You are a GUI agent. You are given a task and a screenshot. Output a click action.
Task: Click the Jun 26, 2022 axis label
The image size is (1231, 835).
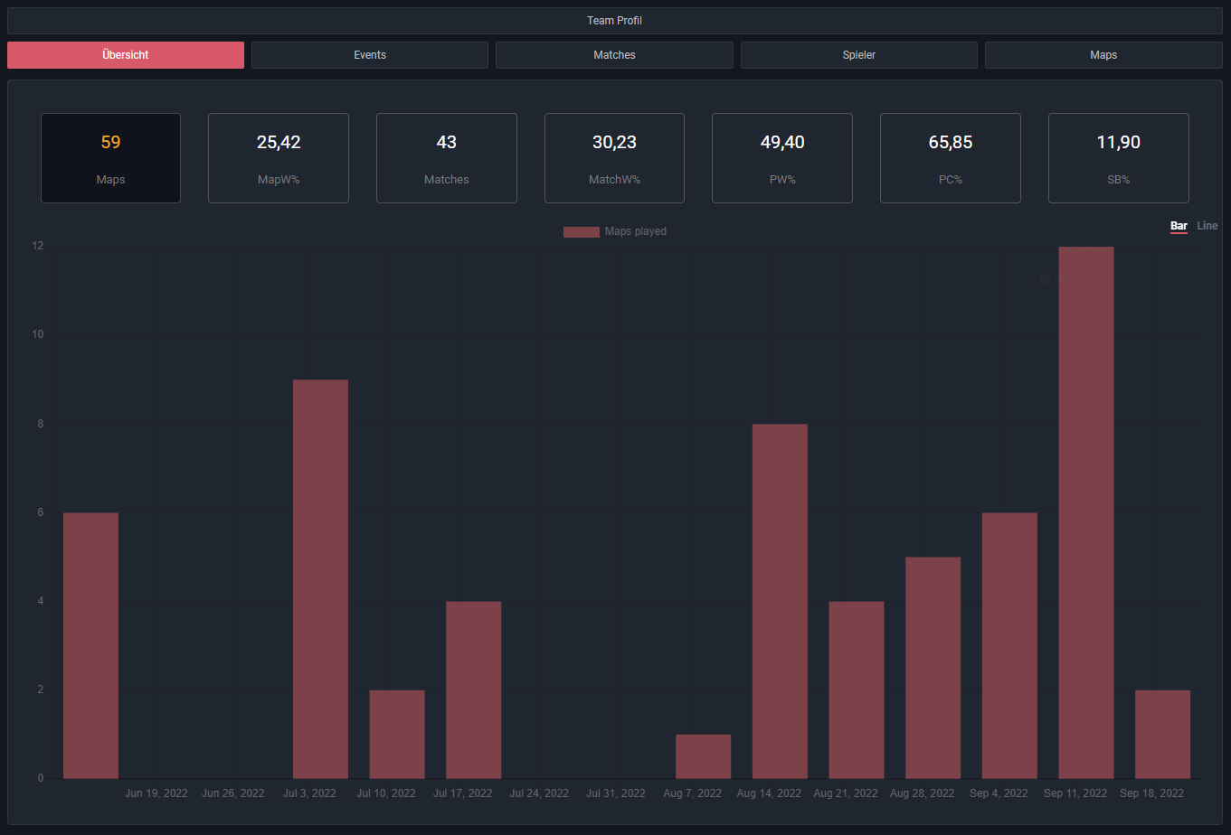(x=233, y=793)
